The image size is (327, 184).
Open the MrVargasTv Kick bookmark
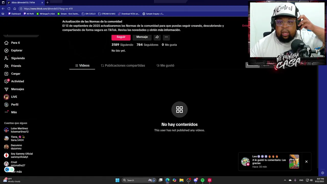pyautogui.click(x=46, y=14)
